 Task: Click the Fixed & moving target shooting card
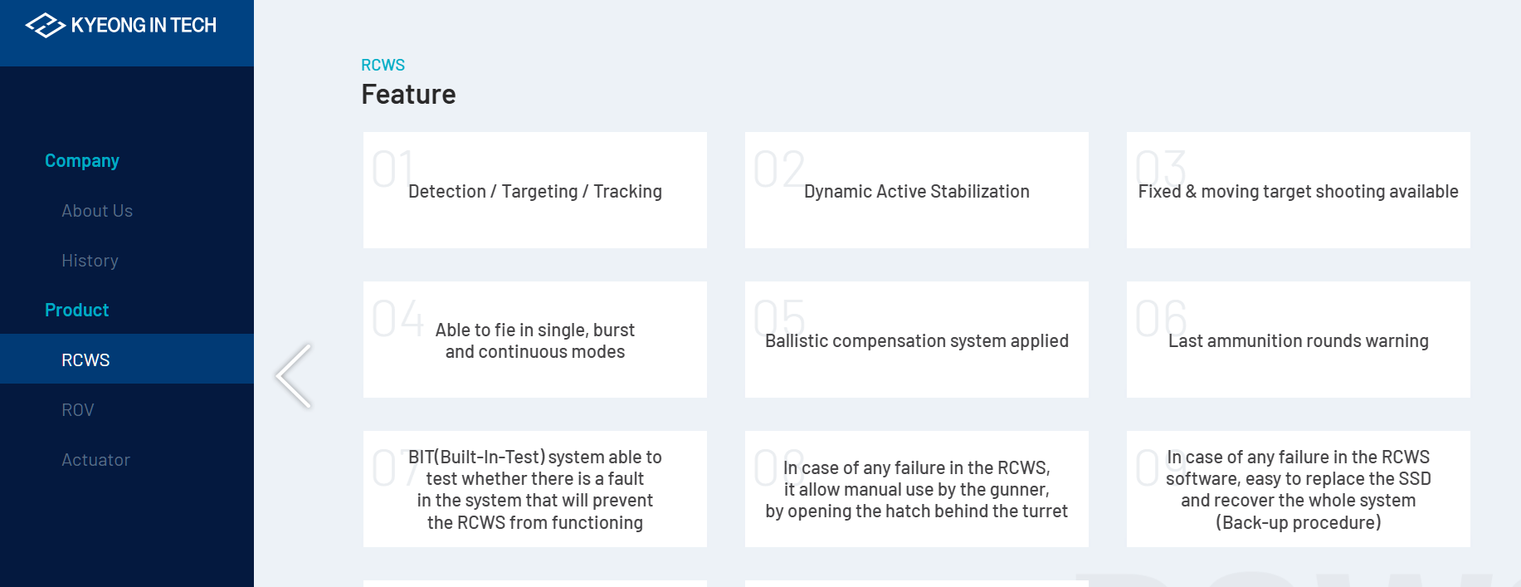[x=1298, y=190]
